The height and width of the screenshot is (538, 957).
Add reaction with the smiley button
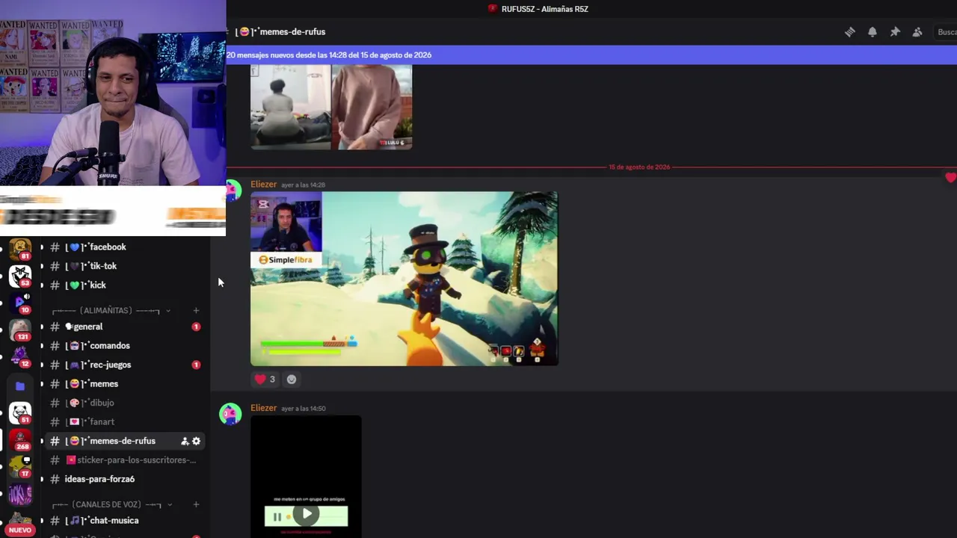pyautogui.click(x=292, y=380)
